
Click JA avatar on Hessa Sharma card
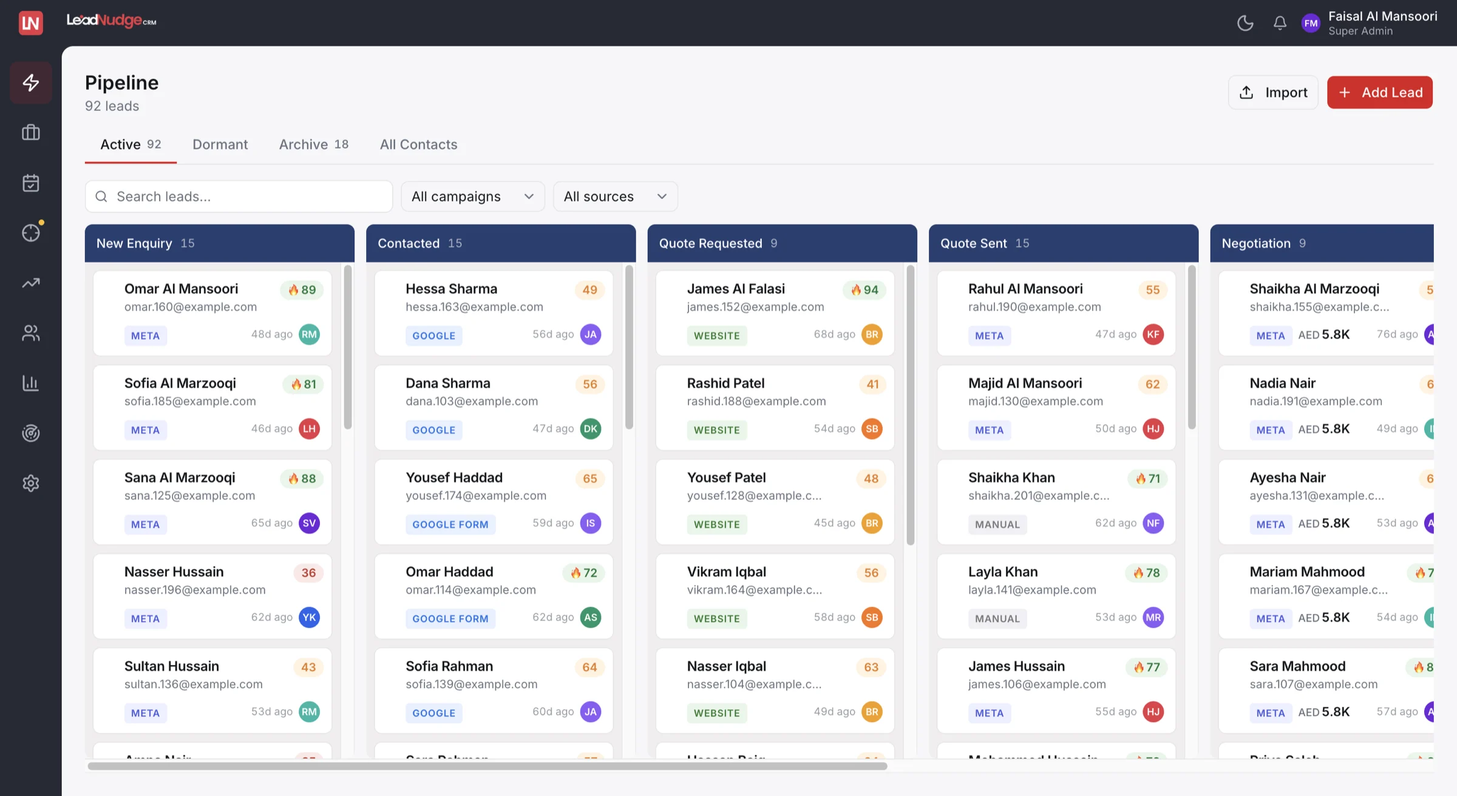pos(591,334)
